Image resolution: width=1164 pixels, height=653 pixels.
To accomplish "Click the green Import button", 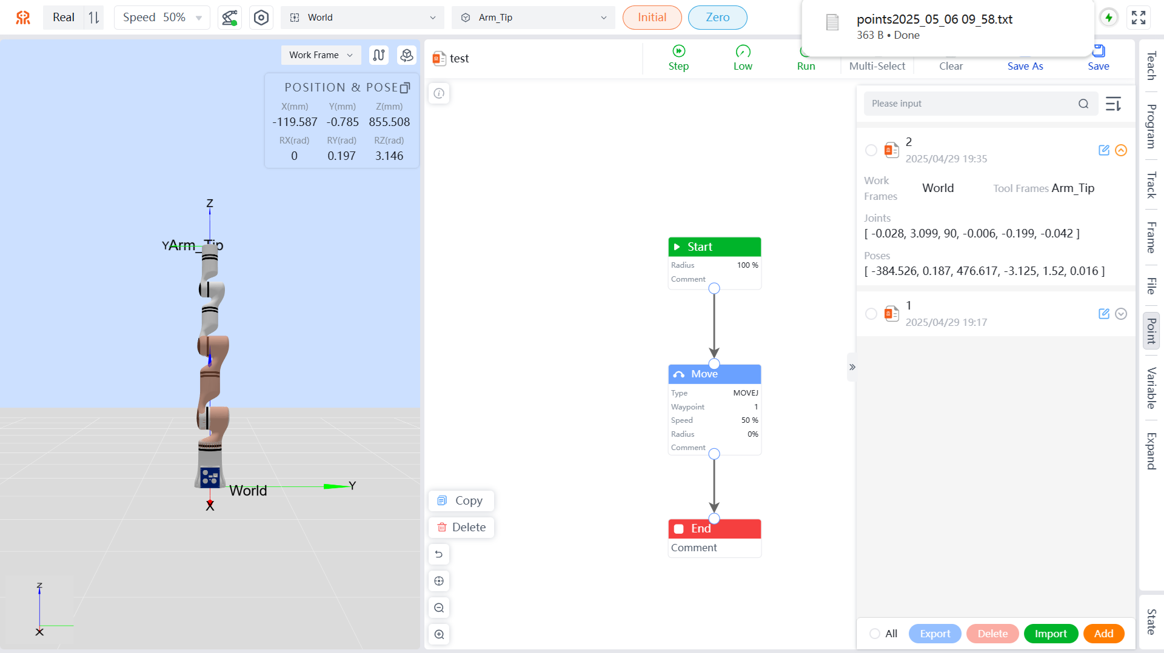I will point(1051,634).
